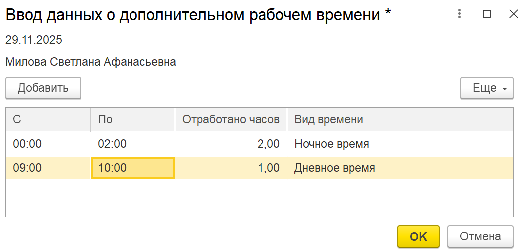The width and height of the screenshot is (523, 252).
Task: Click the 2,00 hours worked cell
Action: [268, 144]
